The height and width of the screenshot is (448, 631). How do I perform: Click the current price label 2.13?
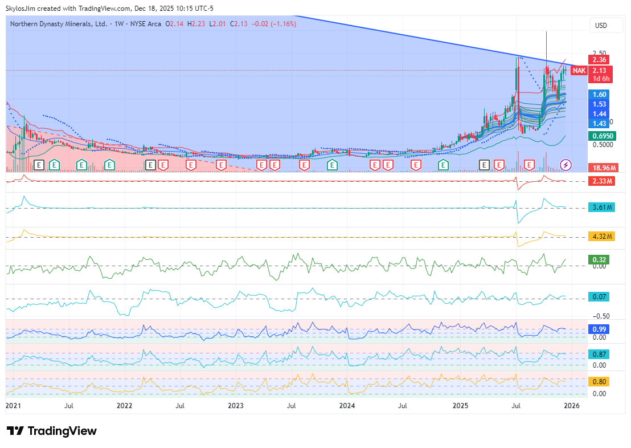(x=599, y=71)
